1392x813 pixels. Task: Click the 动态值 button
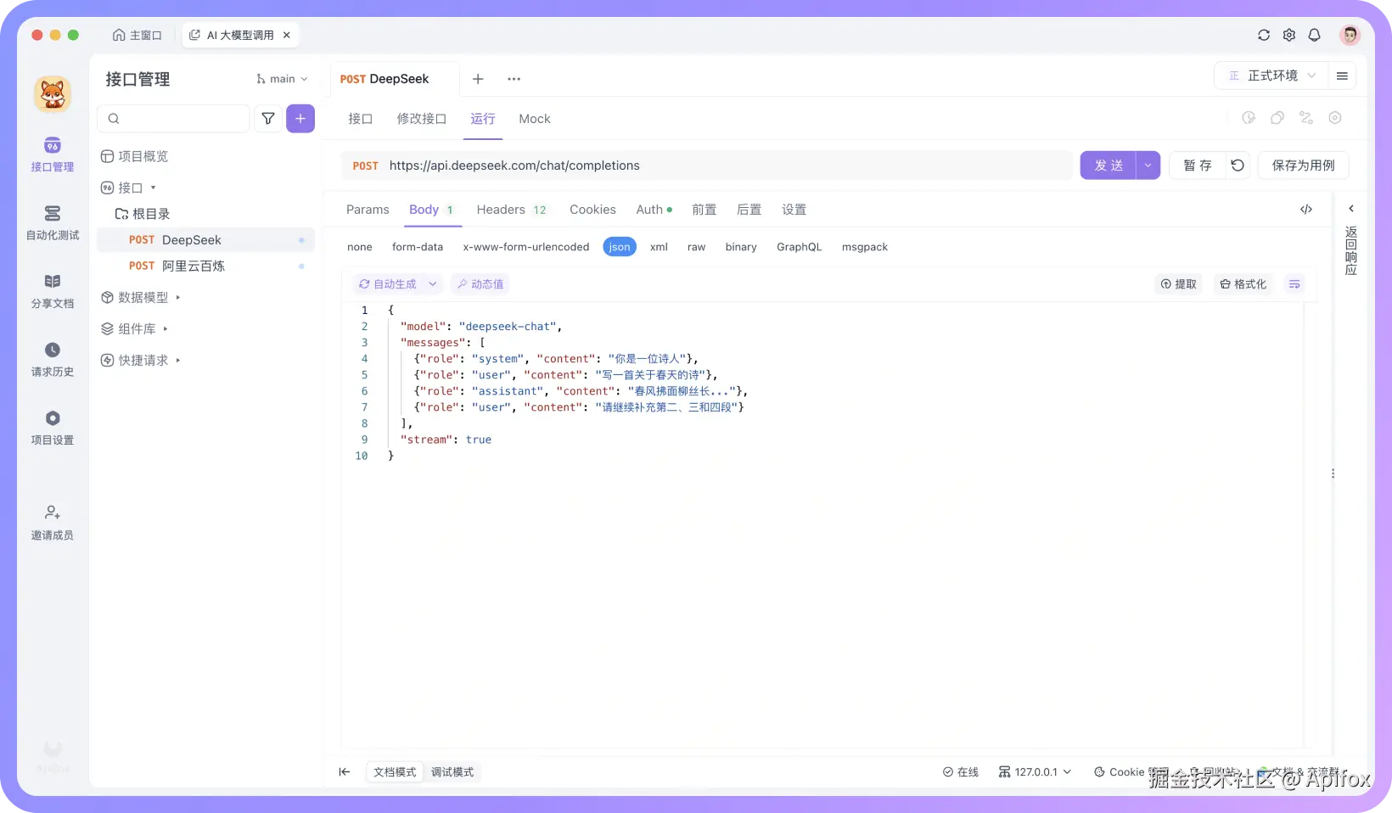click(480, 284)
